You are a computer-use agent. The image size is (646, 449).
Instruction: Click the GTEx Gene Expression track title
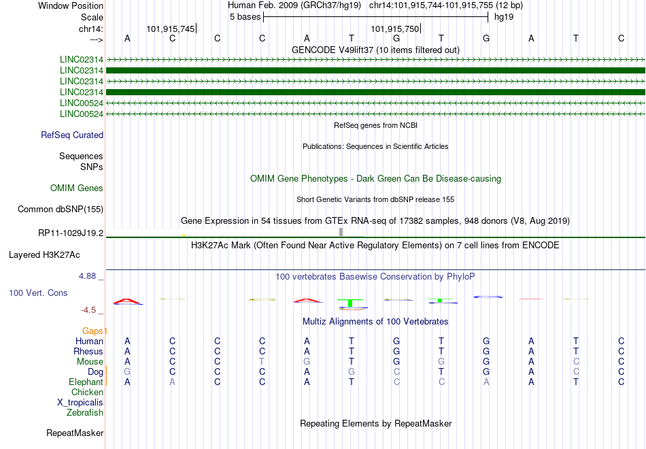tap(375, 221)
